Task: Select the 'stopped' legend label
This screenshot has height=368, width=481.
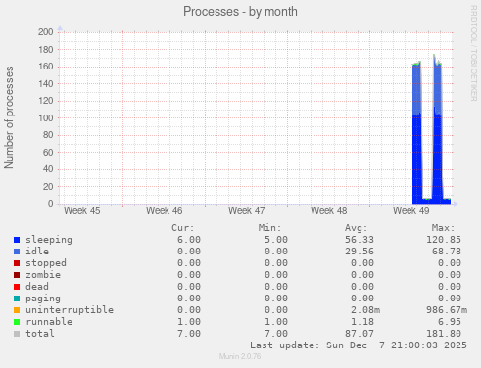Action: 46,263
